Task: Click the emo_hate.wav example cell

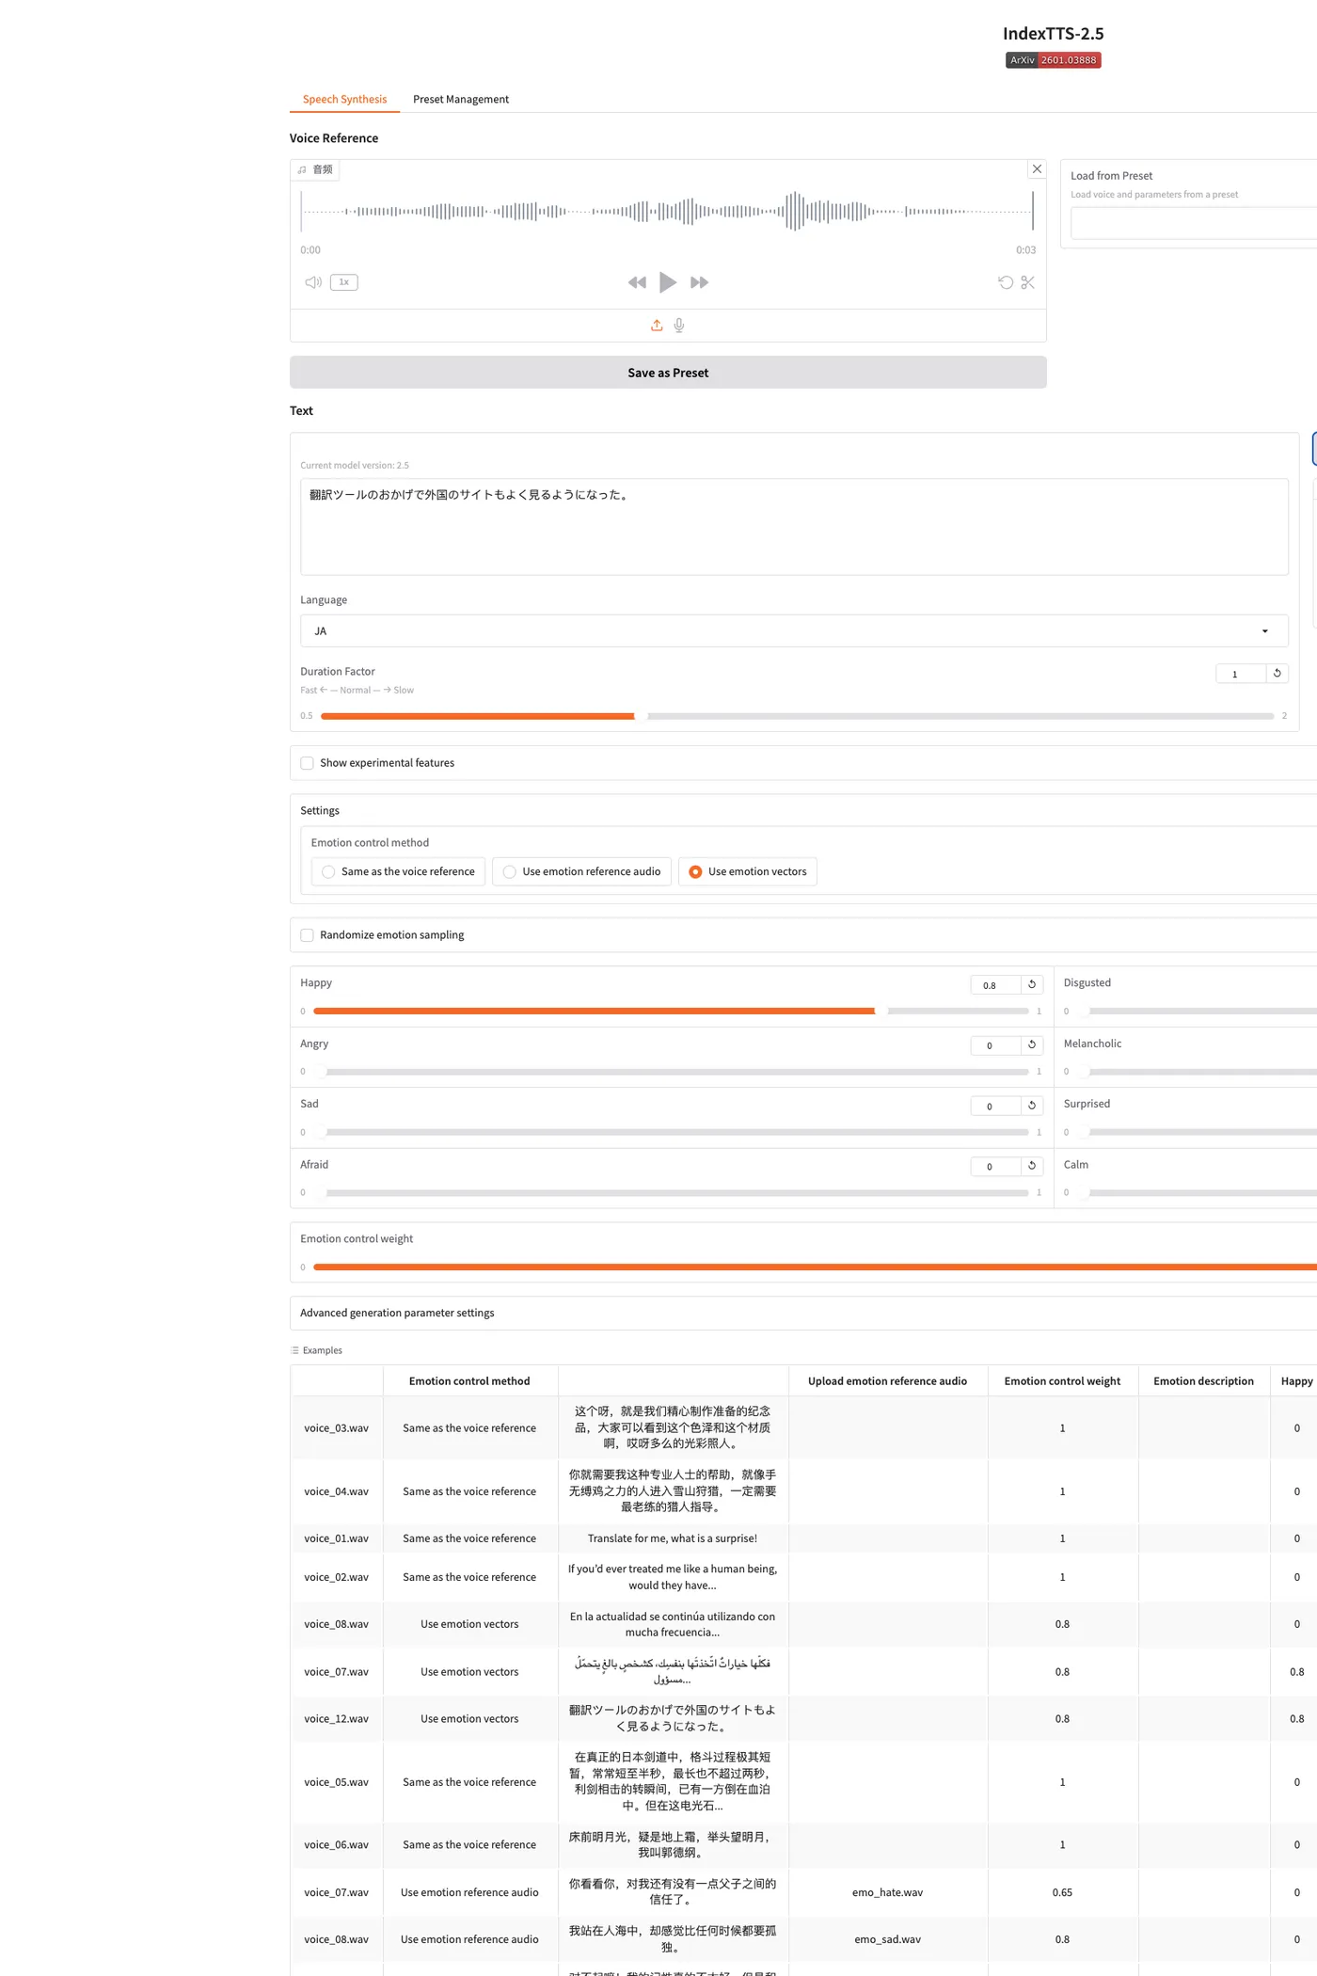Action: click(888, 1892)
